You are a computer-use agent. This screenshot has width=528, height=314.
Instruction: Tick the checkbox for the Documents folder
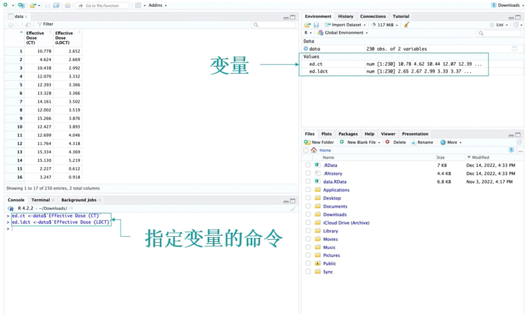308,206
